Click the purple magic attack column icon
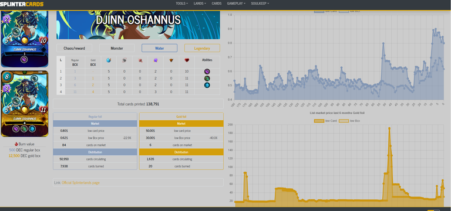451x211 pixels. (x=156, y=60)
